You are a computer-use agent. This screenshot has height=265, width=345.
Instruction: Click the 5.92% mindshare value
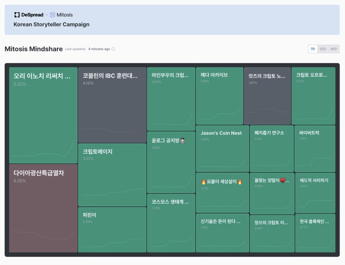[20, 84]
